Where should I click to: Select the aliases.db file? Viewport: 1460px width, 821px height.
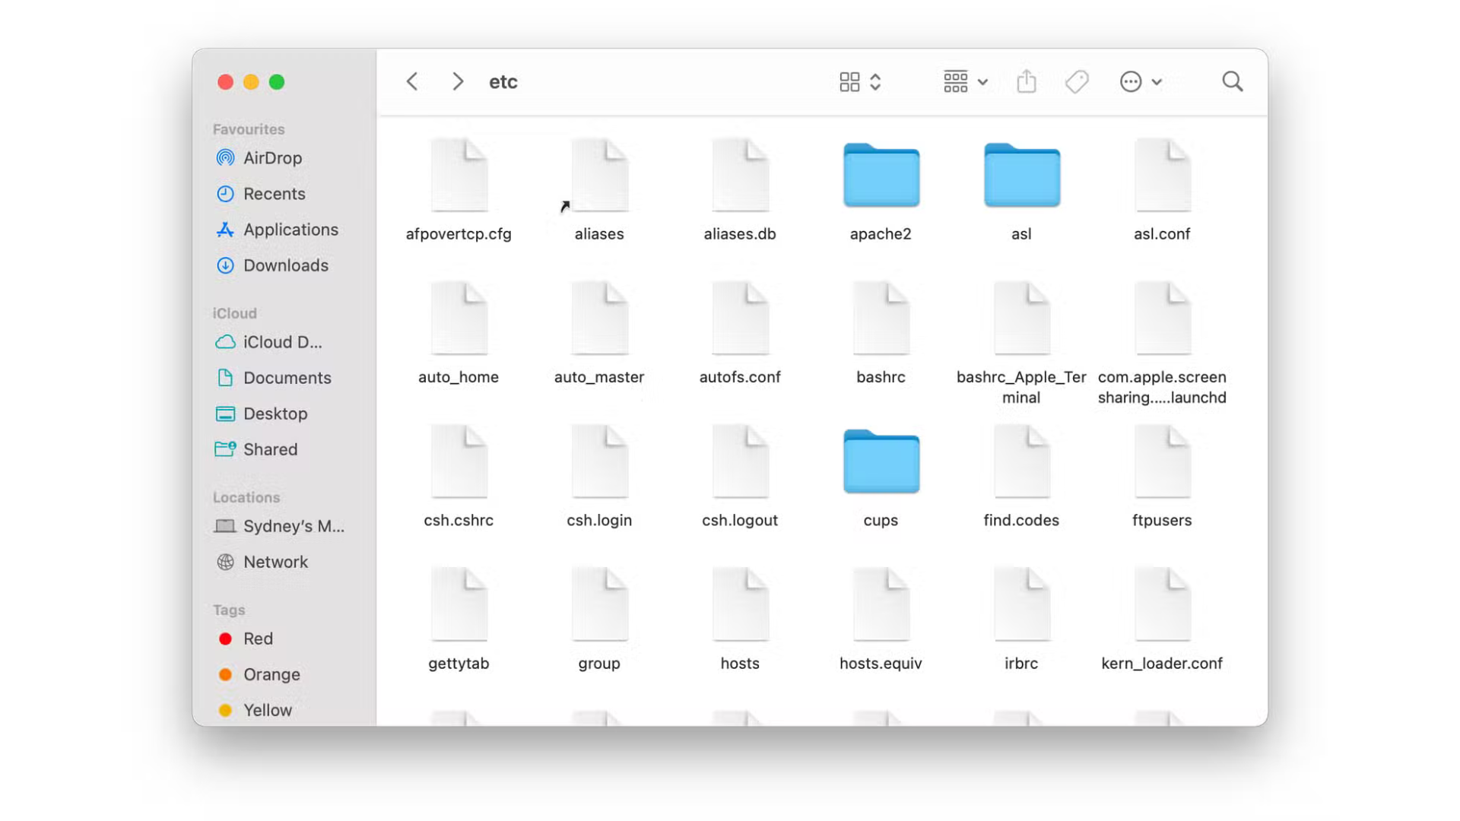click(739, 176)
